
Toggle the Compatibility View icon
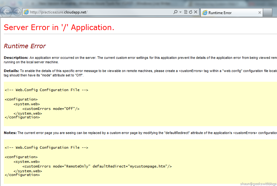coord(186,12)
